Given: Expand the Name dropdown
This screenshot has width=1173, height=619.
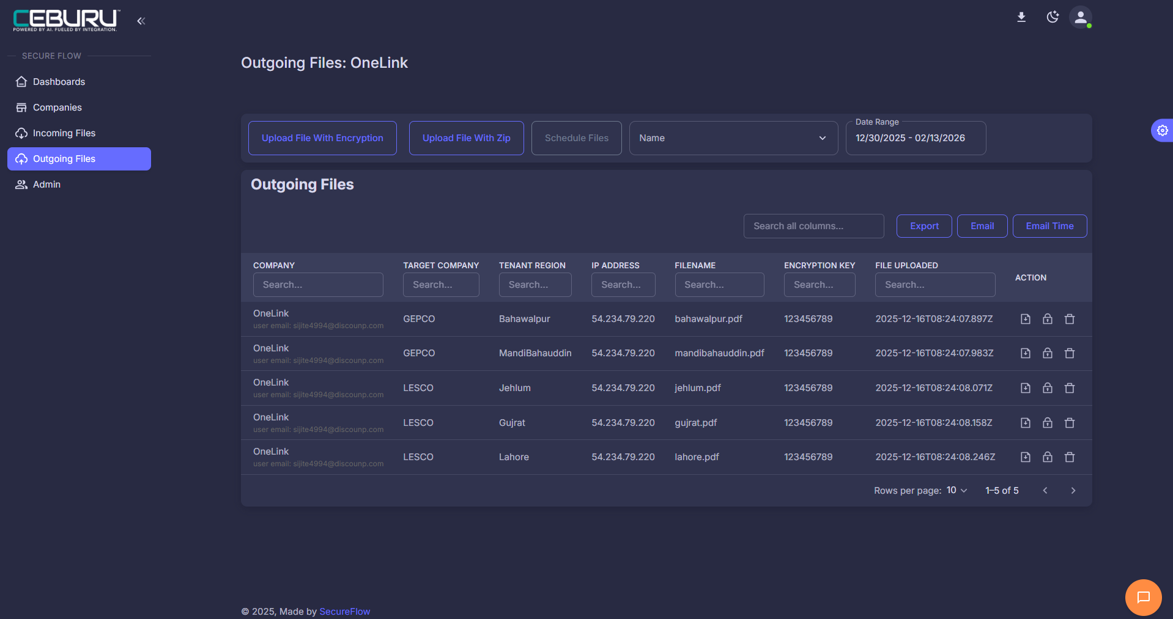Looking at the screenshot, I should click(733, 138).
